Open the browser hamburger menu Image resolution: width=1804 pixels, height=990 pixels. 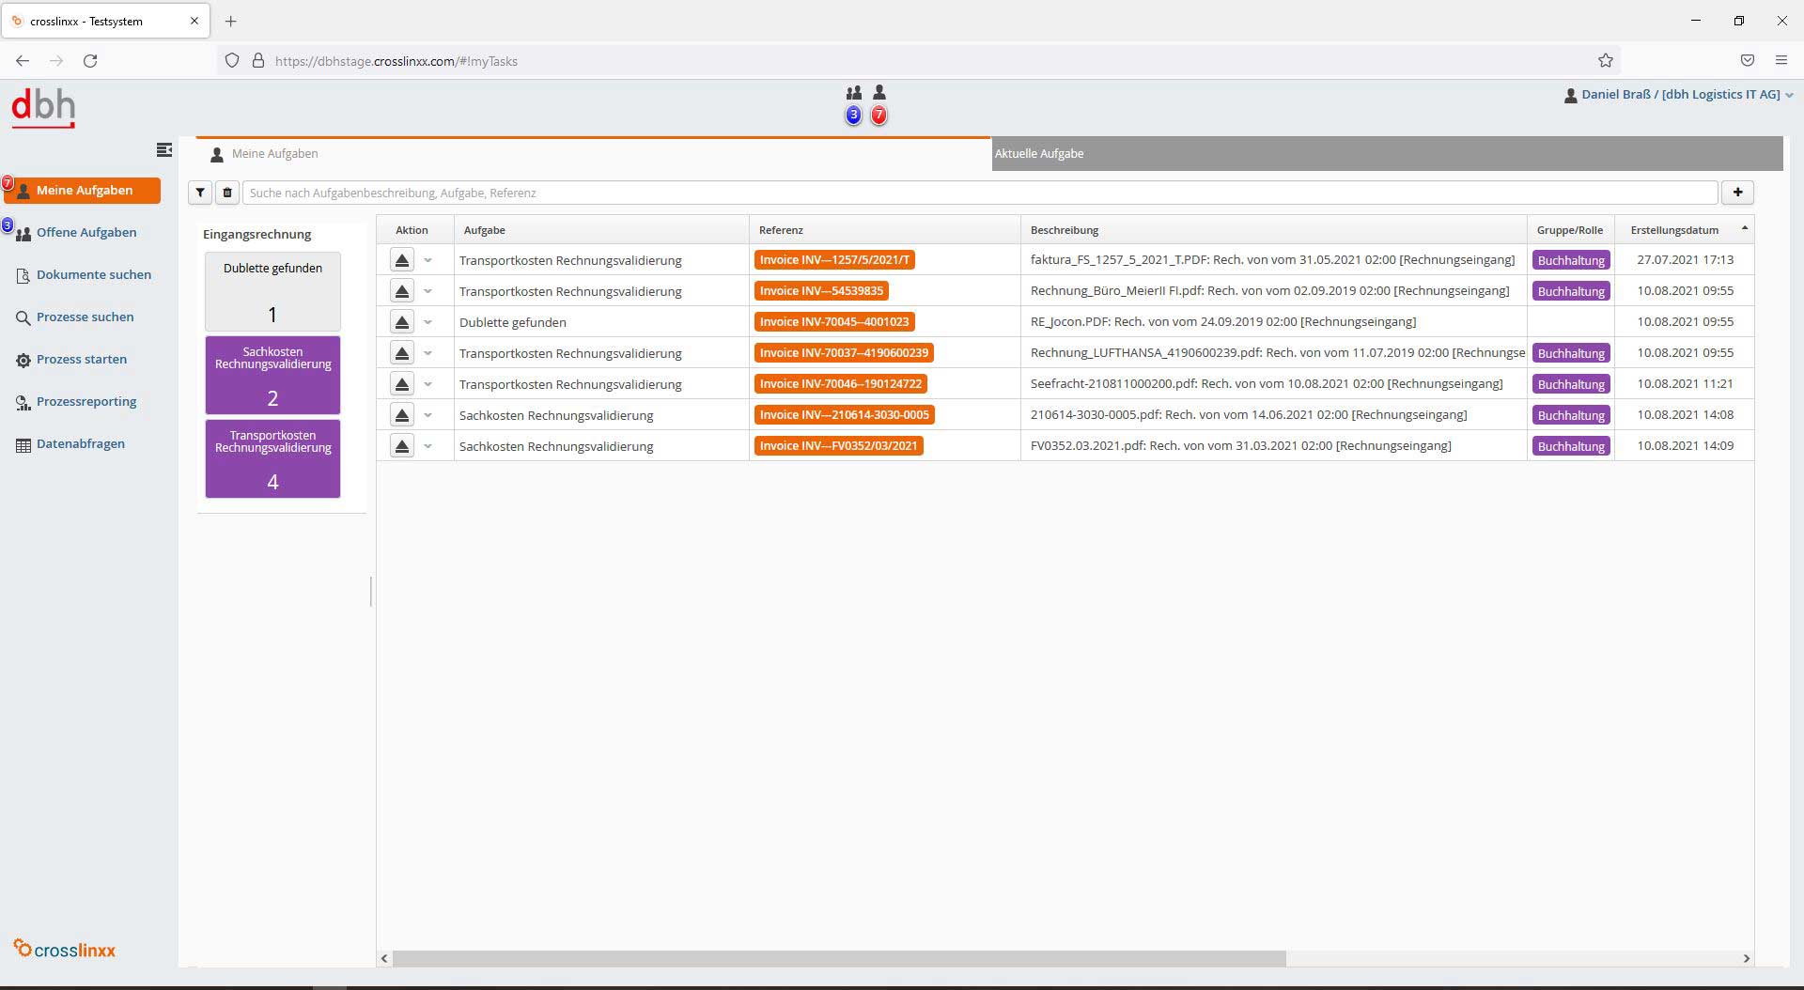click(x=1781, y=61)
